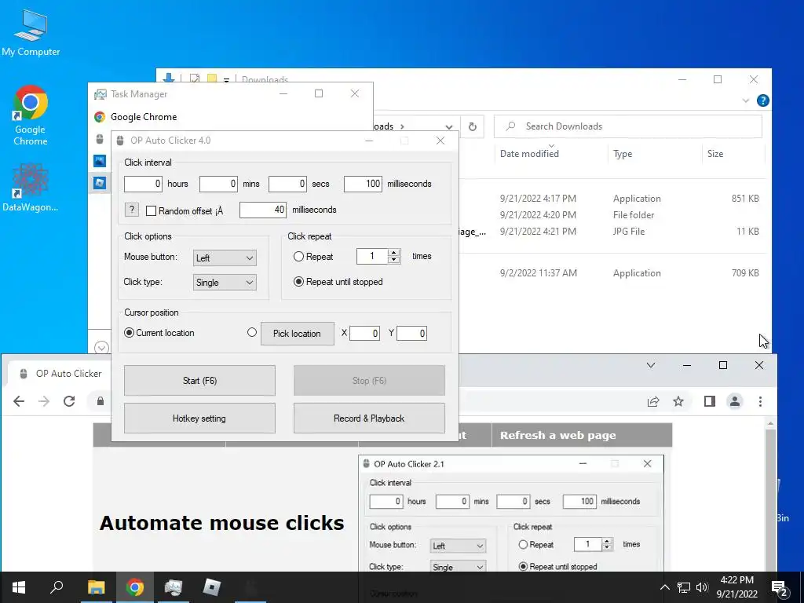Image resolution: width=804 pixels, height=603 pixels.
Task: Select the JPG File row
Action: (612, 232)
